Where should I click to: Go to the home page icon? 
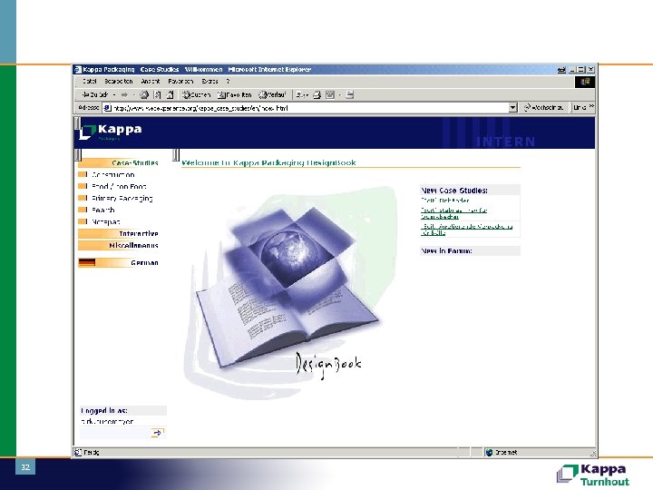coord(170,95)
